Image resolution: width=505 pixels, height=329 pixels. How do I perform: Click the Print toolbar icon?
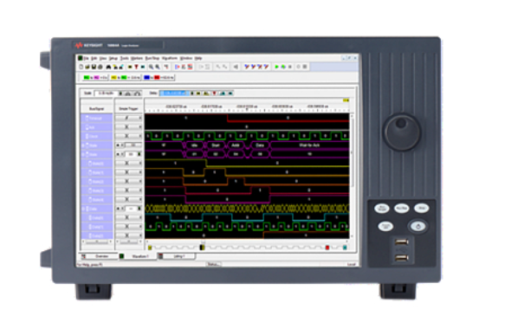coord(100,67)
